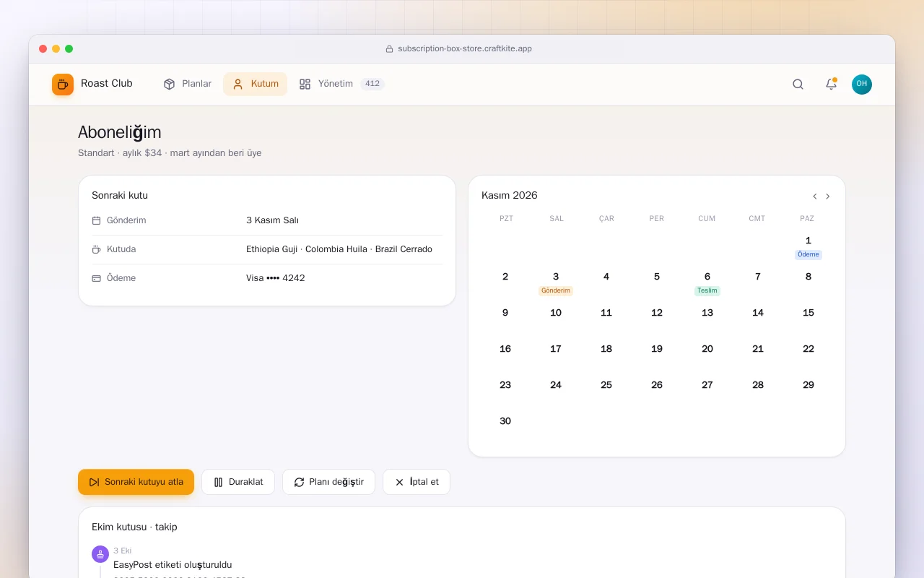This screenshot has width=924, height=578.
Task: Select the Teslim tag on November 6
Action: (707, 290)
